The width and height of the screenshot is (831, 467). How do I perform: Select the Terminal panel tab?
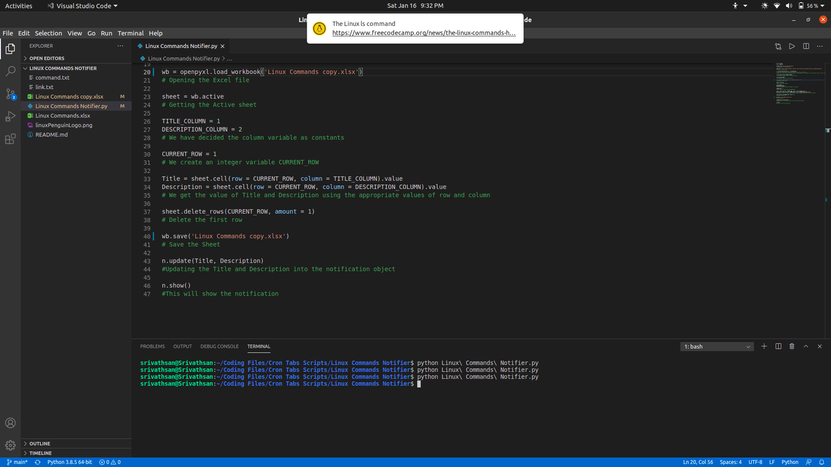[259, 346]
